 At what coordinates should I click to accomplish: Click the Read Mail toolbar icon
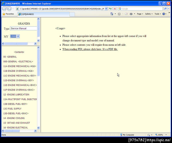point(126,14)
